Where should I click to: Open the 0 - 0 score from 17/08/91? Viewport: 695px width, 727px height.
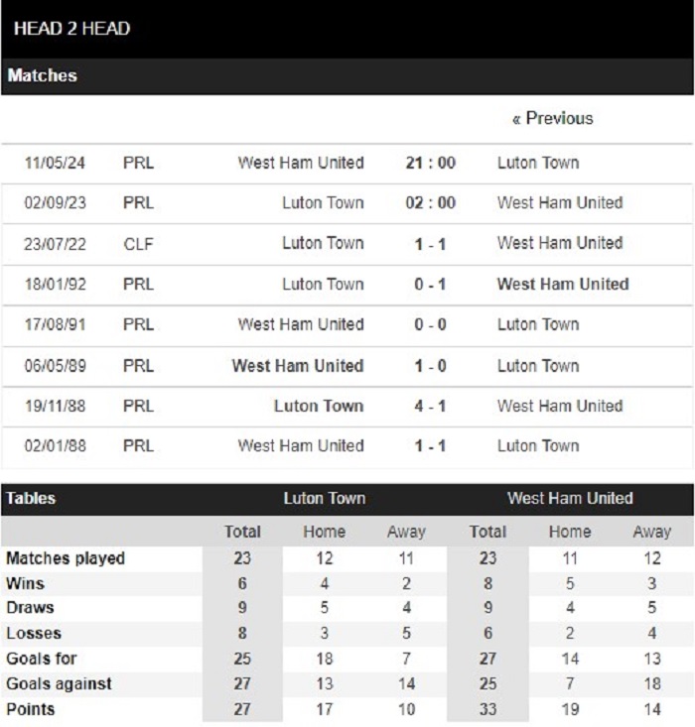point(430,324)
